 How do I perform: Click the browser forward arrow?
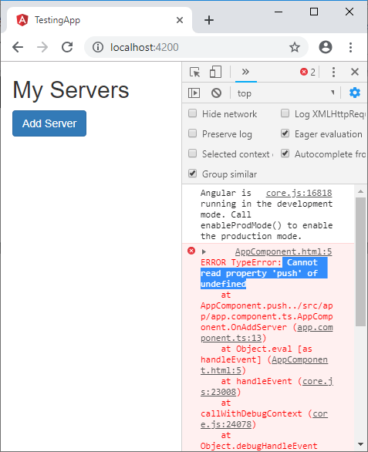click(42, 47)
